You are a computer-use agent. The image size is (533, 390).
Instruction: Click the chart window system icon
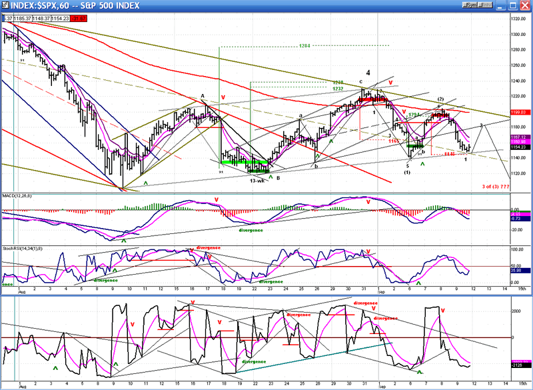(x=5, y=5)
